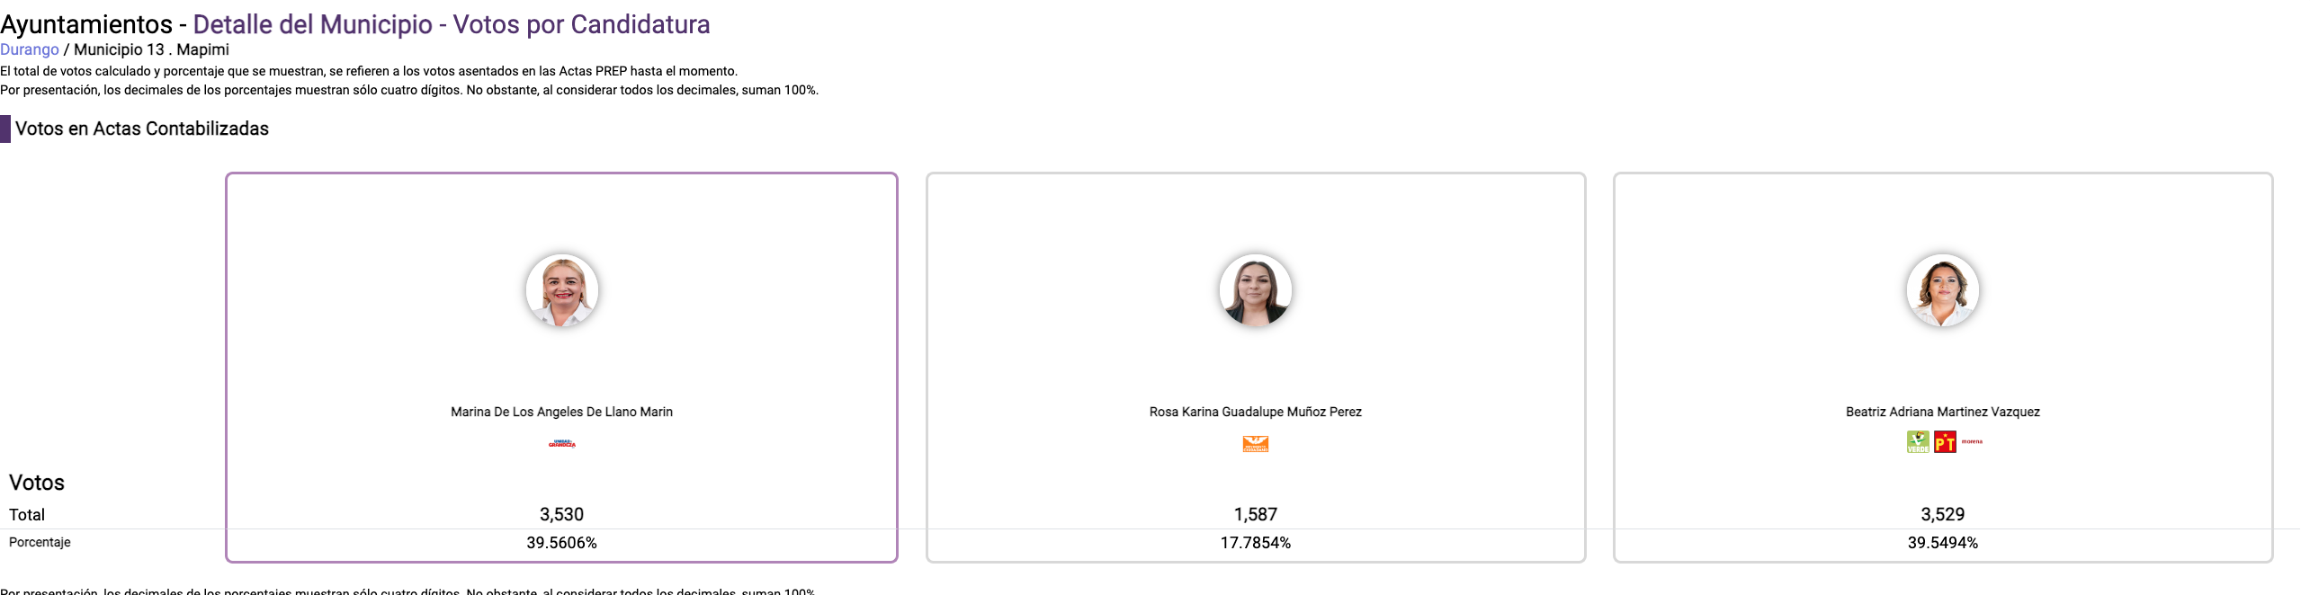Viewport: 2310px width, 595px height.
Task: Click the 39.5494% percentage value
Action: (x=1942, y=543)
